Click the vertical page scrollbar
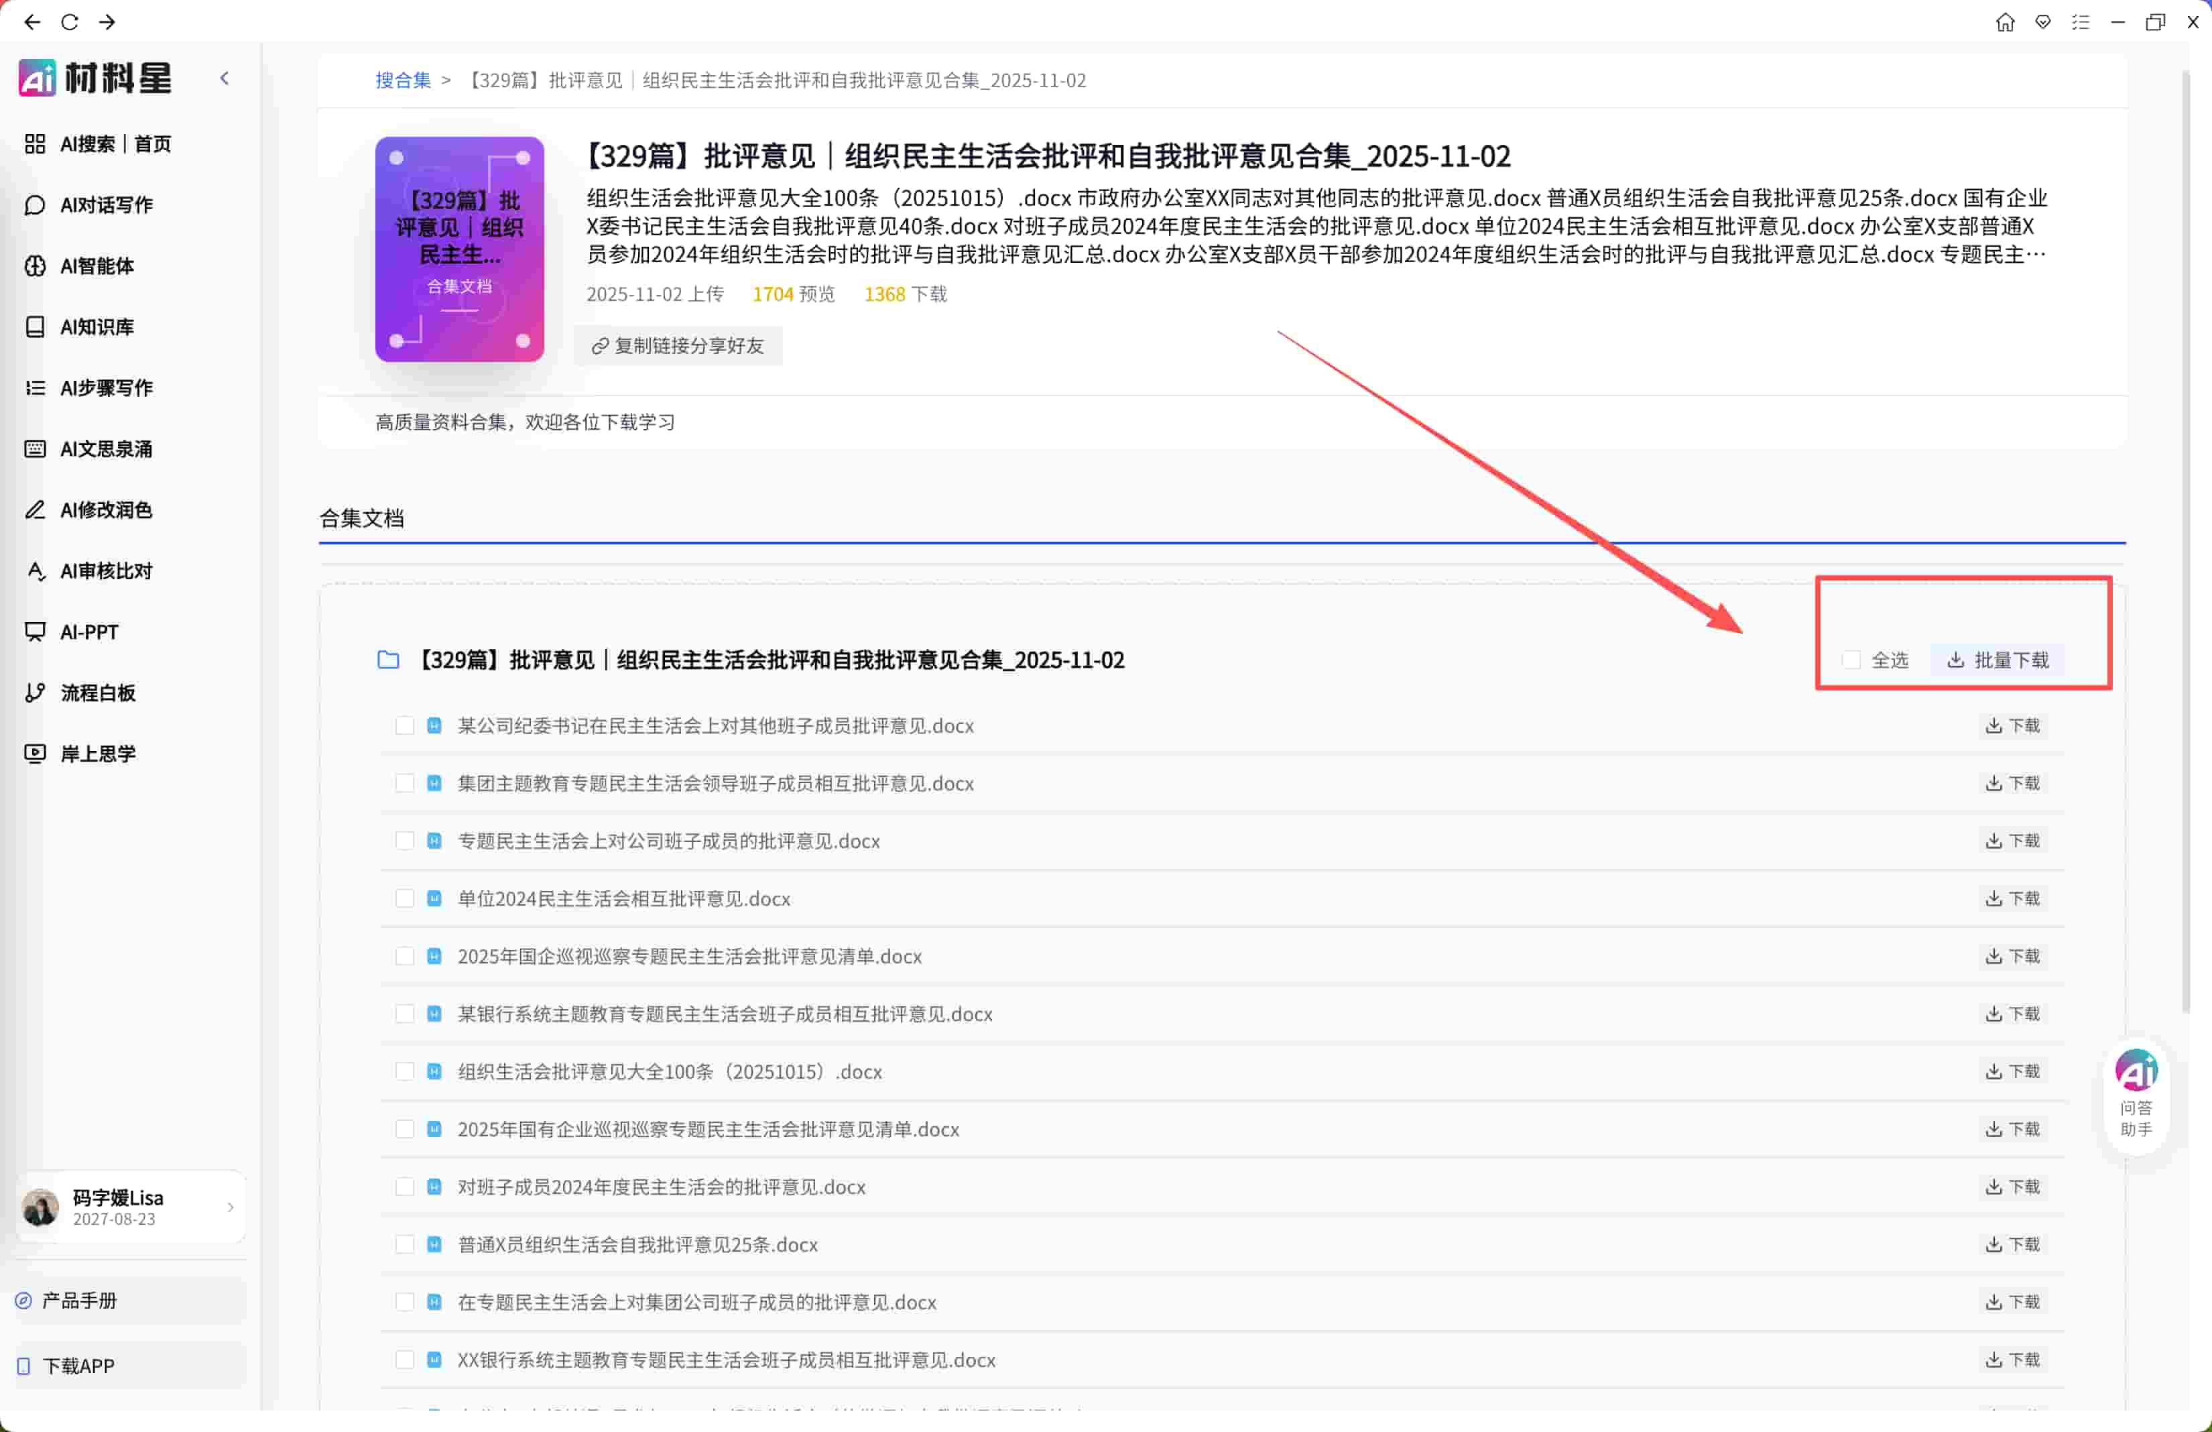The height and width of the screenshot is (1432, 2212). [2186, 539]
